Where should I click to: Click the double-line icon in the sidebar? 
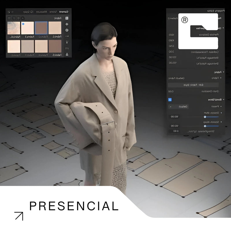tap(67, 48)
